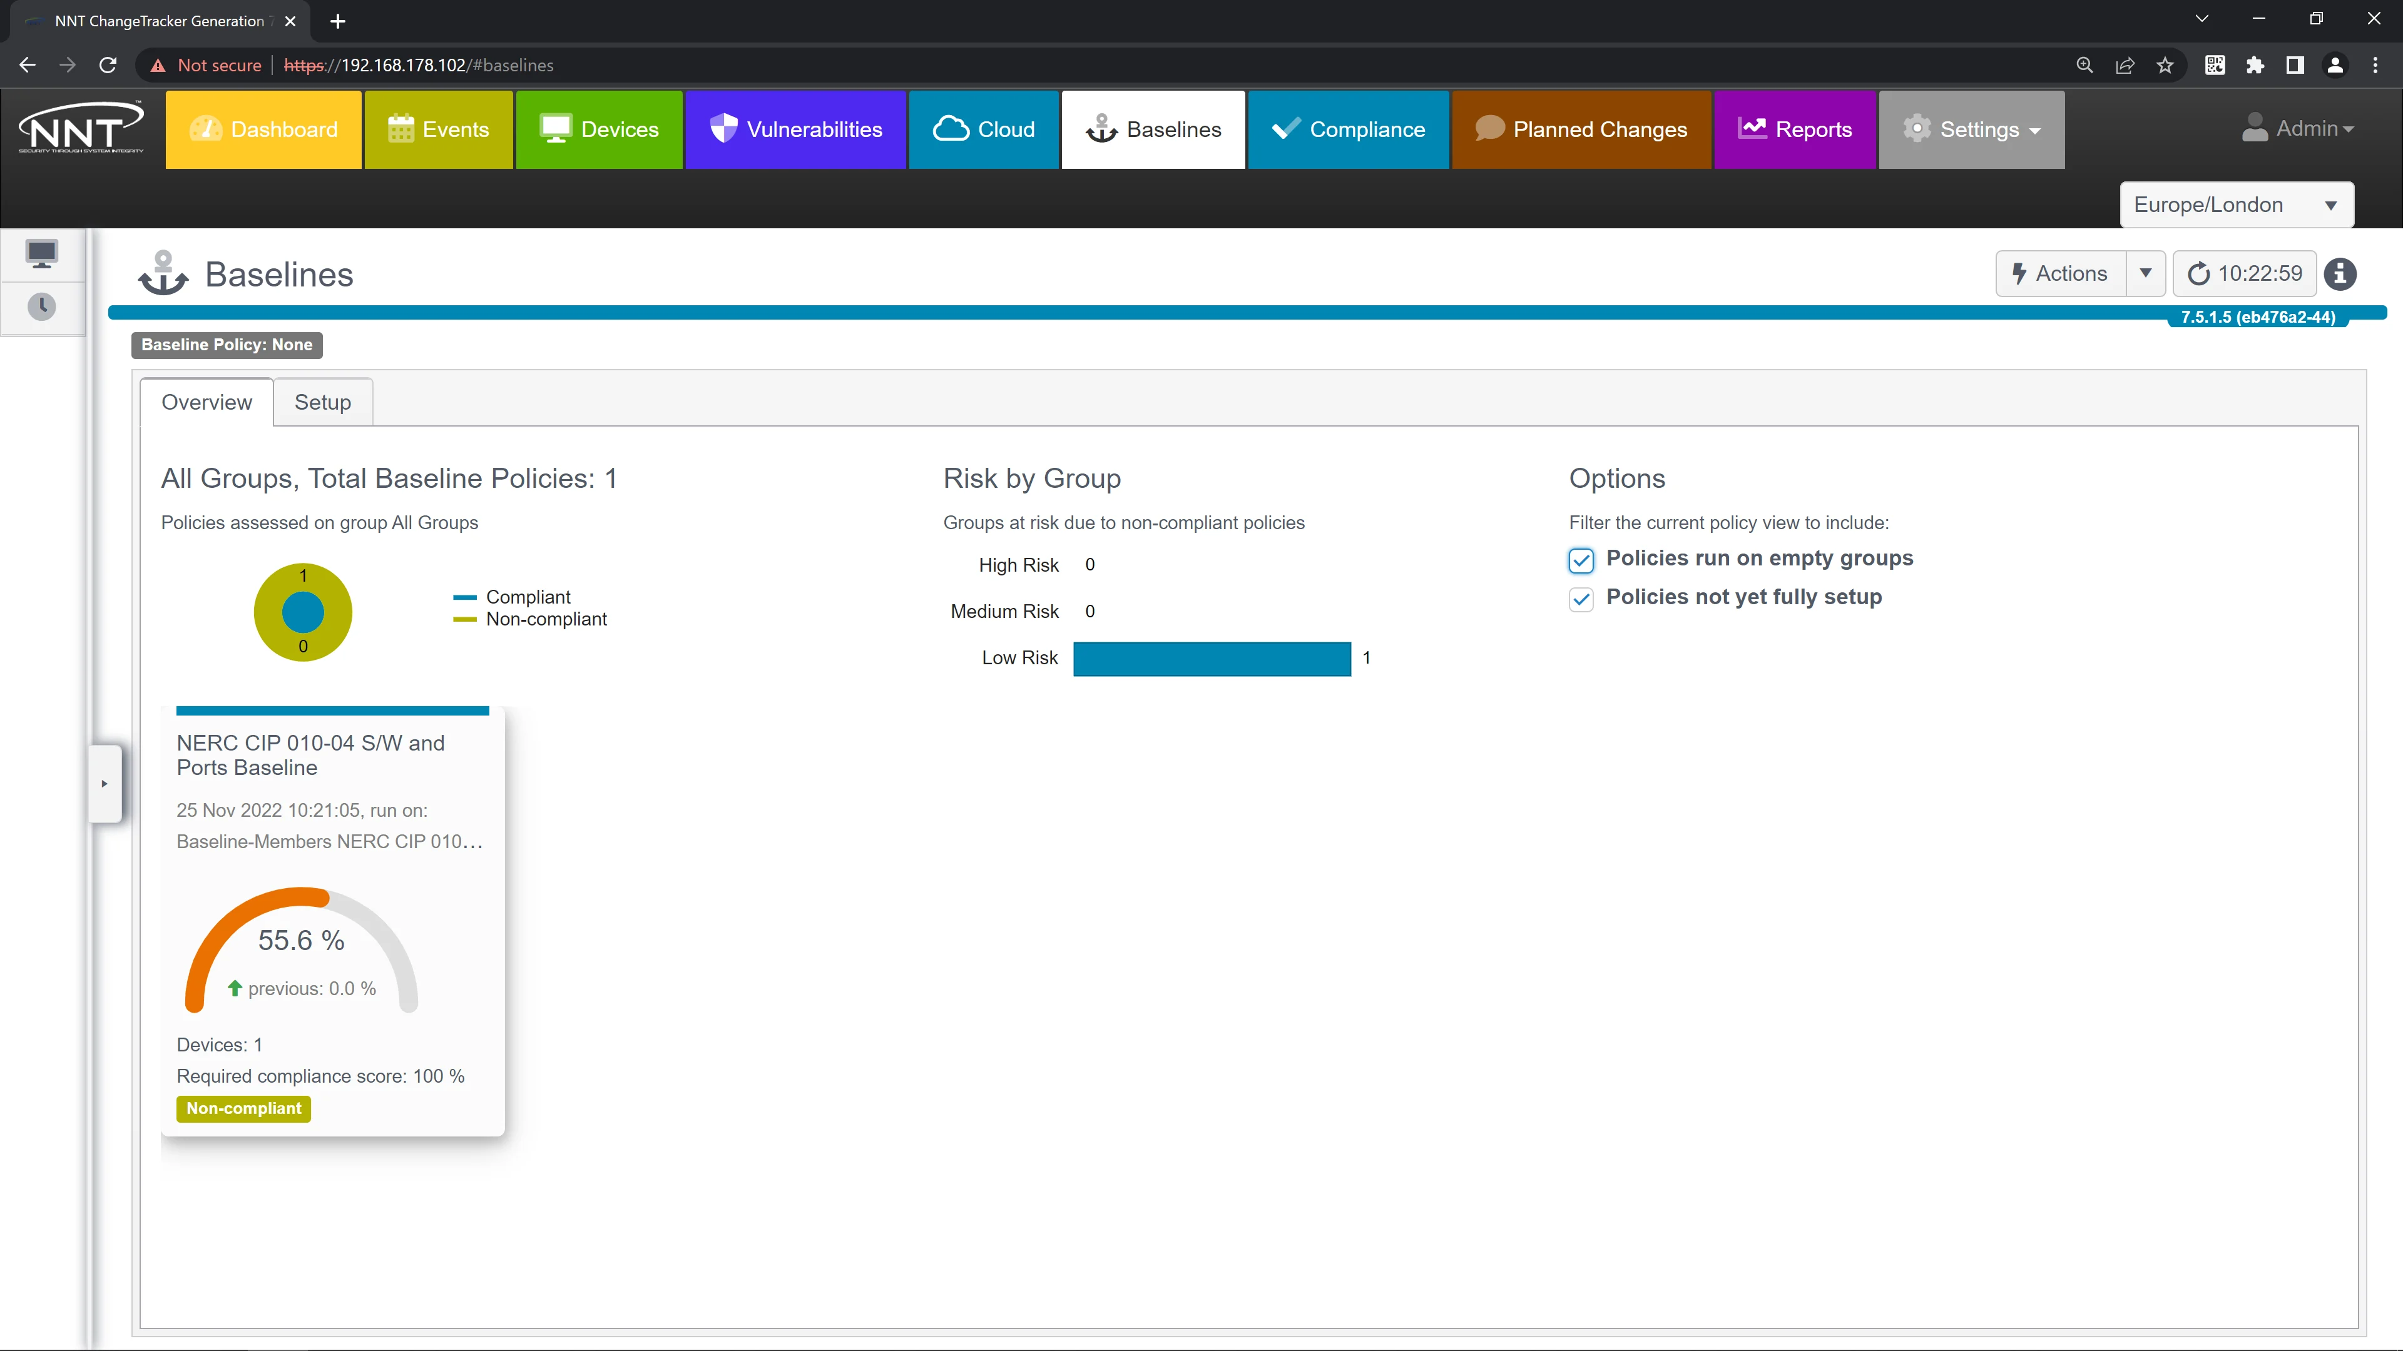Image resolution: width=2403 pixels, height=1351 pixels.
Task: Open the browser profile icon
Action: click(2335, 65)
